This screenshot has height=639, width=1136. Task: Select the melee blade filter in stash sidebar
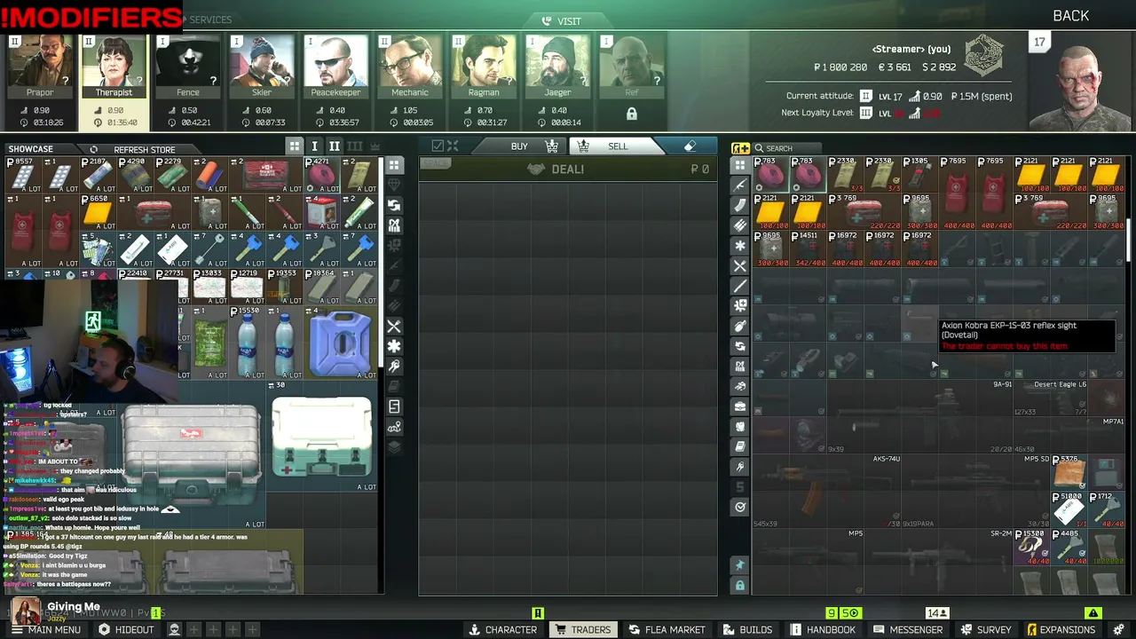pyautogui.click(x=740, y=286)
